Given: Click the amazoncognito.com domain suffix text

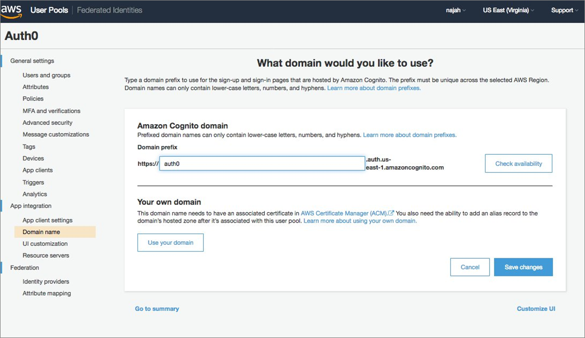Looking at the screenshot, I should 405,164.
